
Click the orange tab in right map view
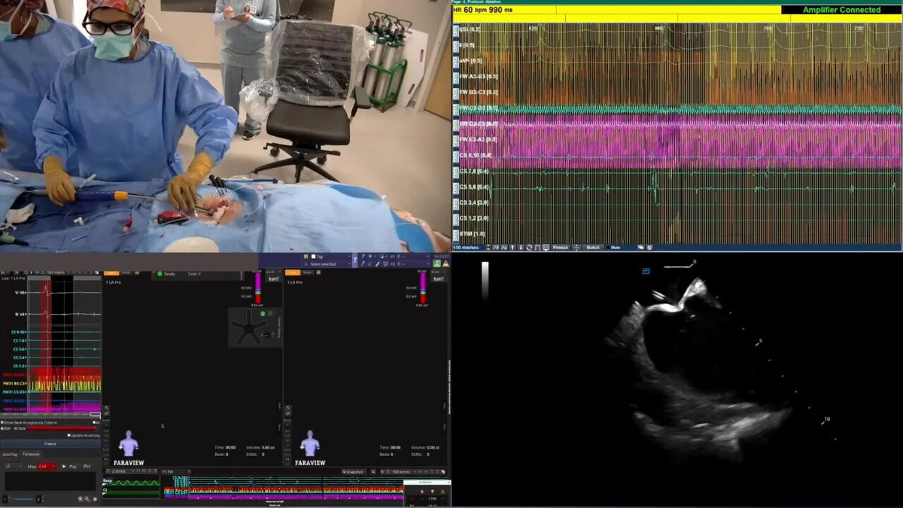(x=293, y=272)
